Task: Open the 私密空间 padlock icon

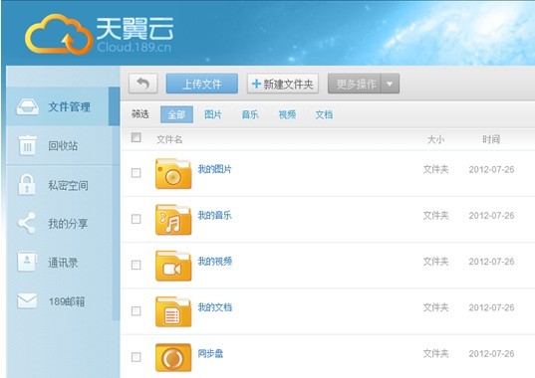Action: click(x=27, y=185)
